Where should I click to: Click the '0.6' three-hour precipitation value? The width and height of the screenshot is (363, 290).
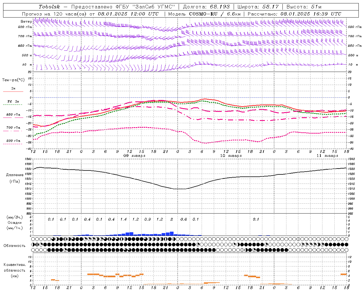[184, 219]
